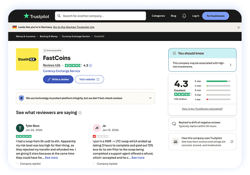Click Jo's JE avatar
This screenshot has width=250, height=175.
[97, 128]
